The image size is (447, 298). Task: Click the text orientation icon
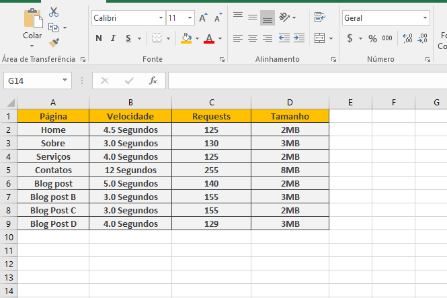click(x=284, y=17)
